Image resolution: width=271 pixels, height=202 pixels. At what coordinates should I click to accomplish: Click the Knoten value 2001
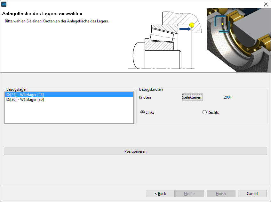(227, 97)
